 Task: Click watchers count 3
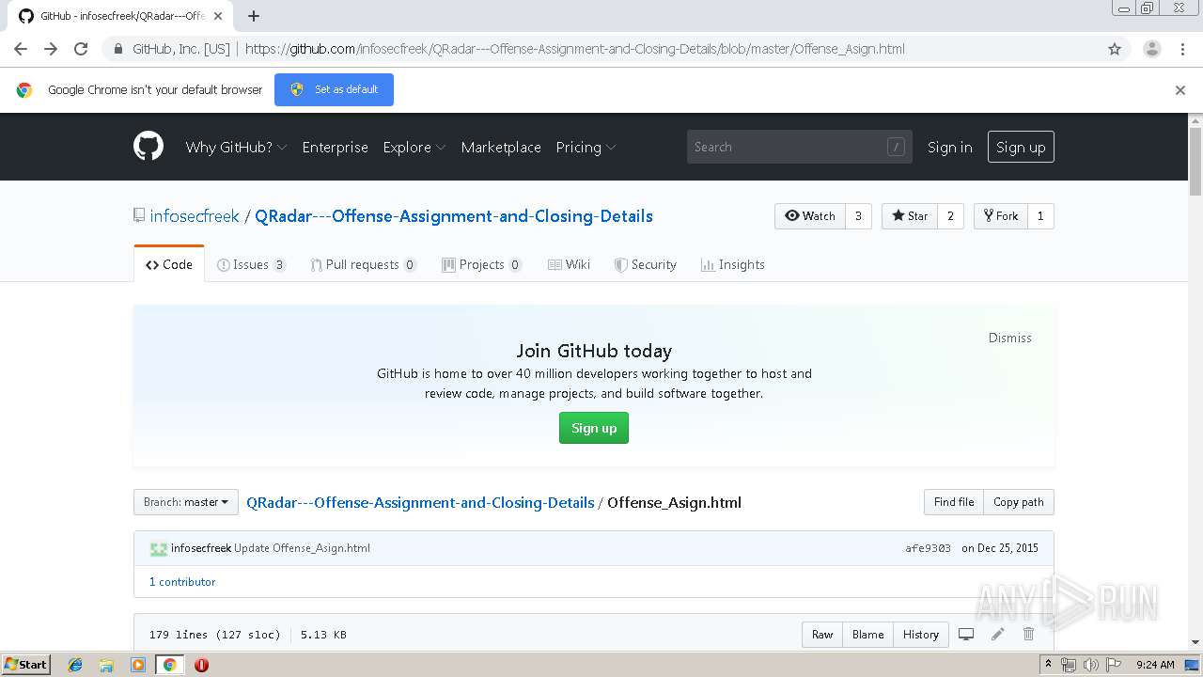tap(858, 216)
